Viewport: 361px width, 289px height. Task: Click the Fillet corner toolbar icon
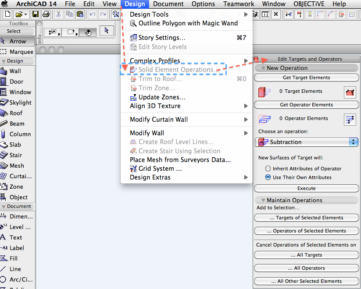click(320, 14)
